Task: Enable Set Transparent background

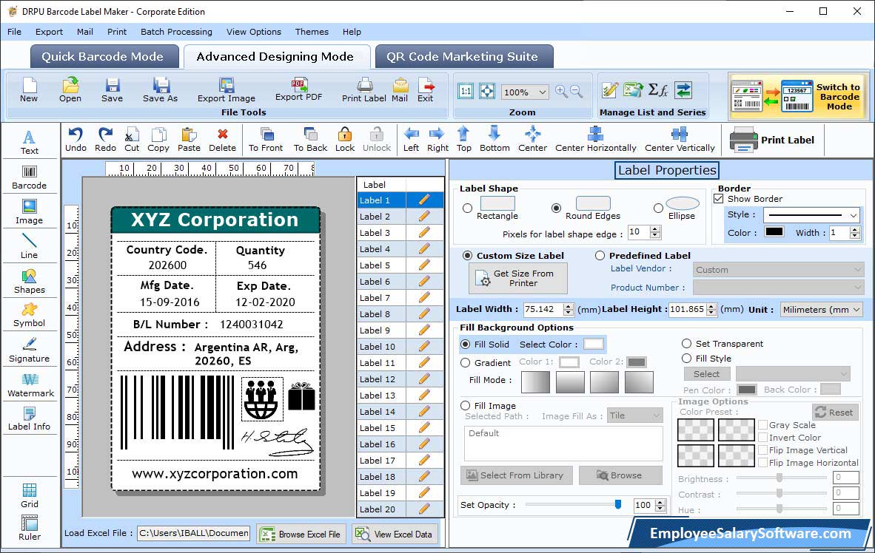Action: [686, 343]
